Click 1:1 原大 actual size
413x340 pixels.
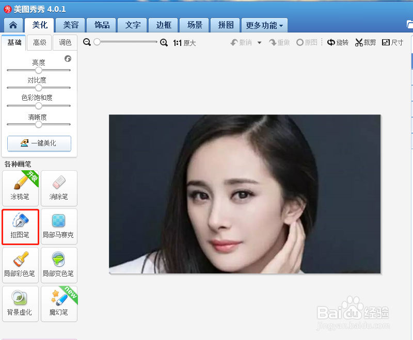[184, 43]
